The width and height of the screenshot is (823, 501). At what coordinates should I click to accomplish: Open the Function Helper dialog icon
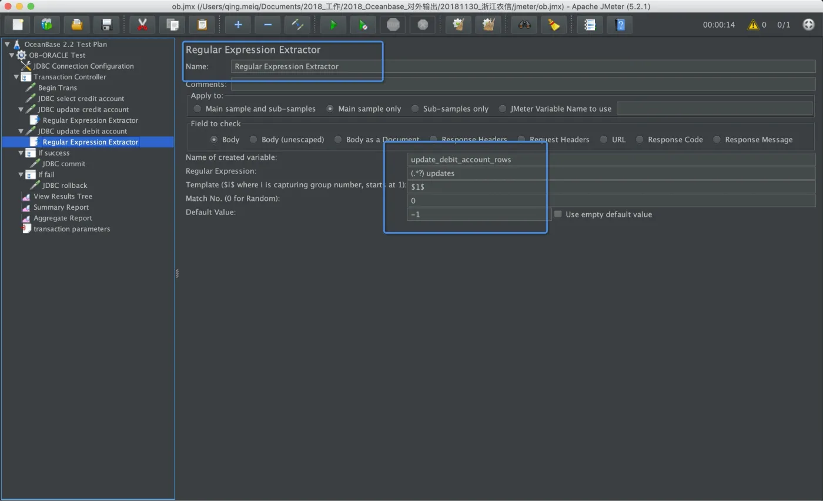tap(590, 25)
